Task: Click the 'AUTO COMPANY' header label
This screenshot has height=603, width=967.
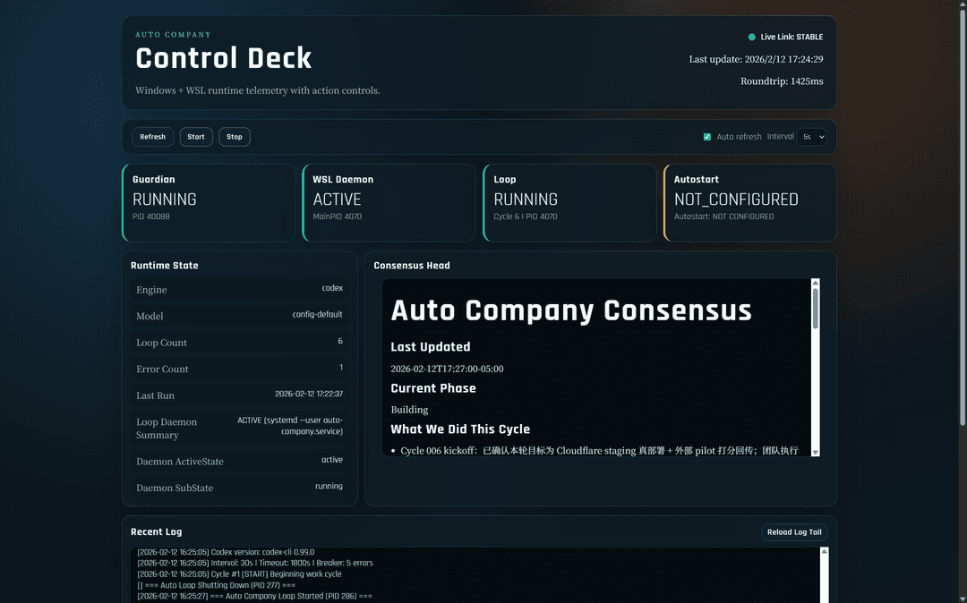Action: (x=174, y=35)
